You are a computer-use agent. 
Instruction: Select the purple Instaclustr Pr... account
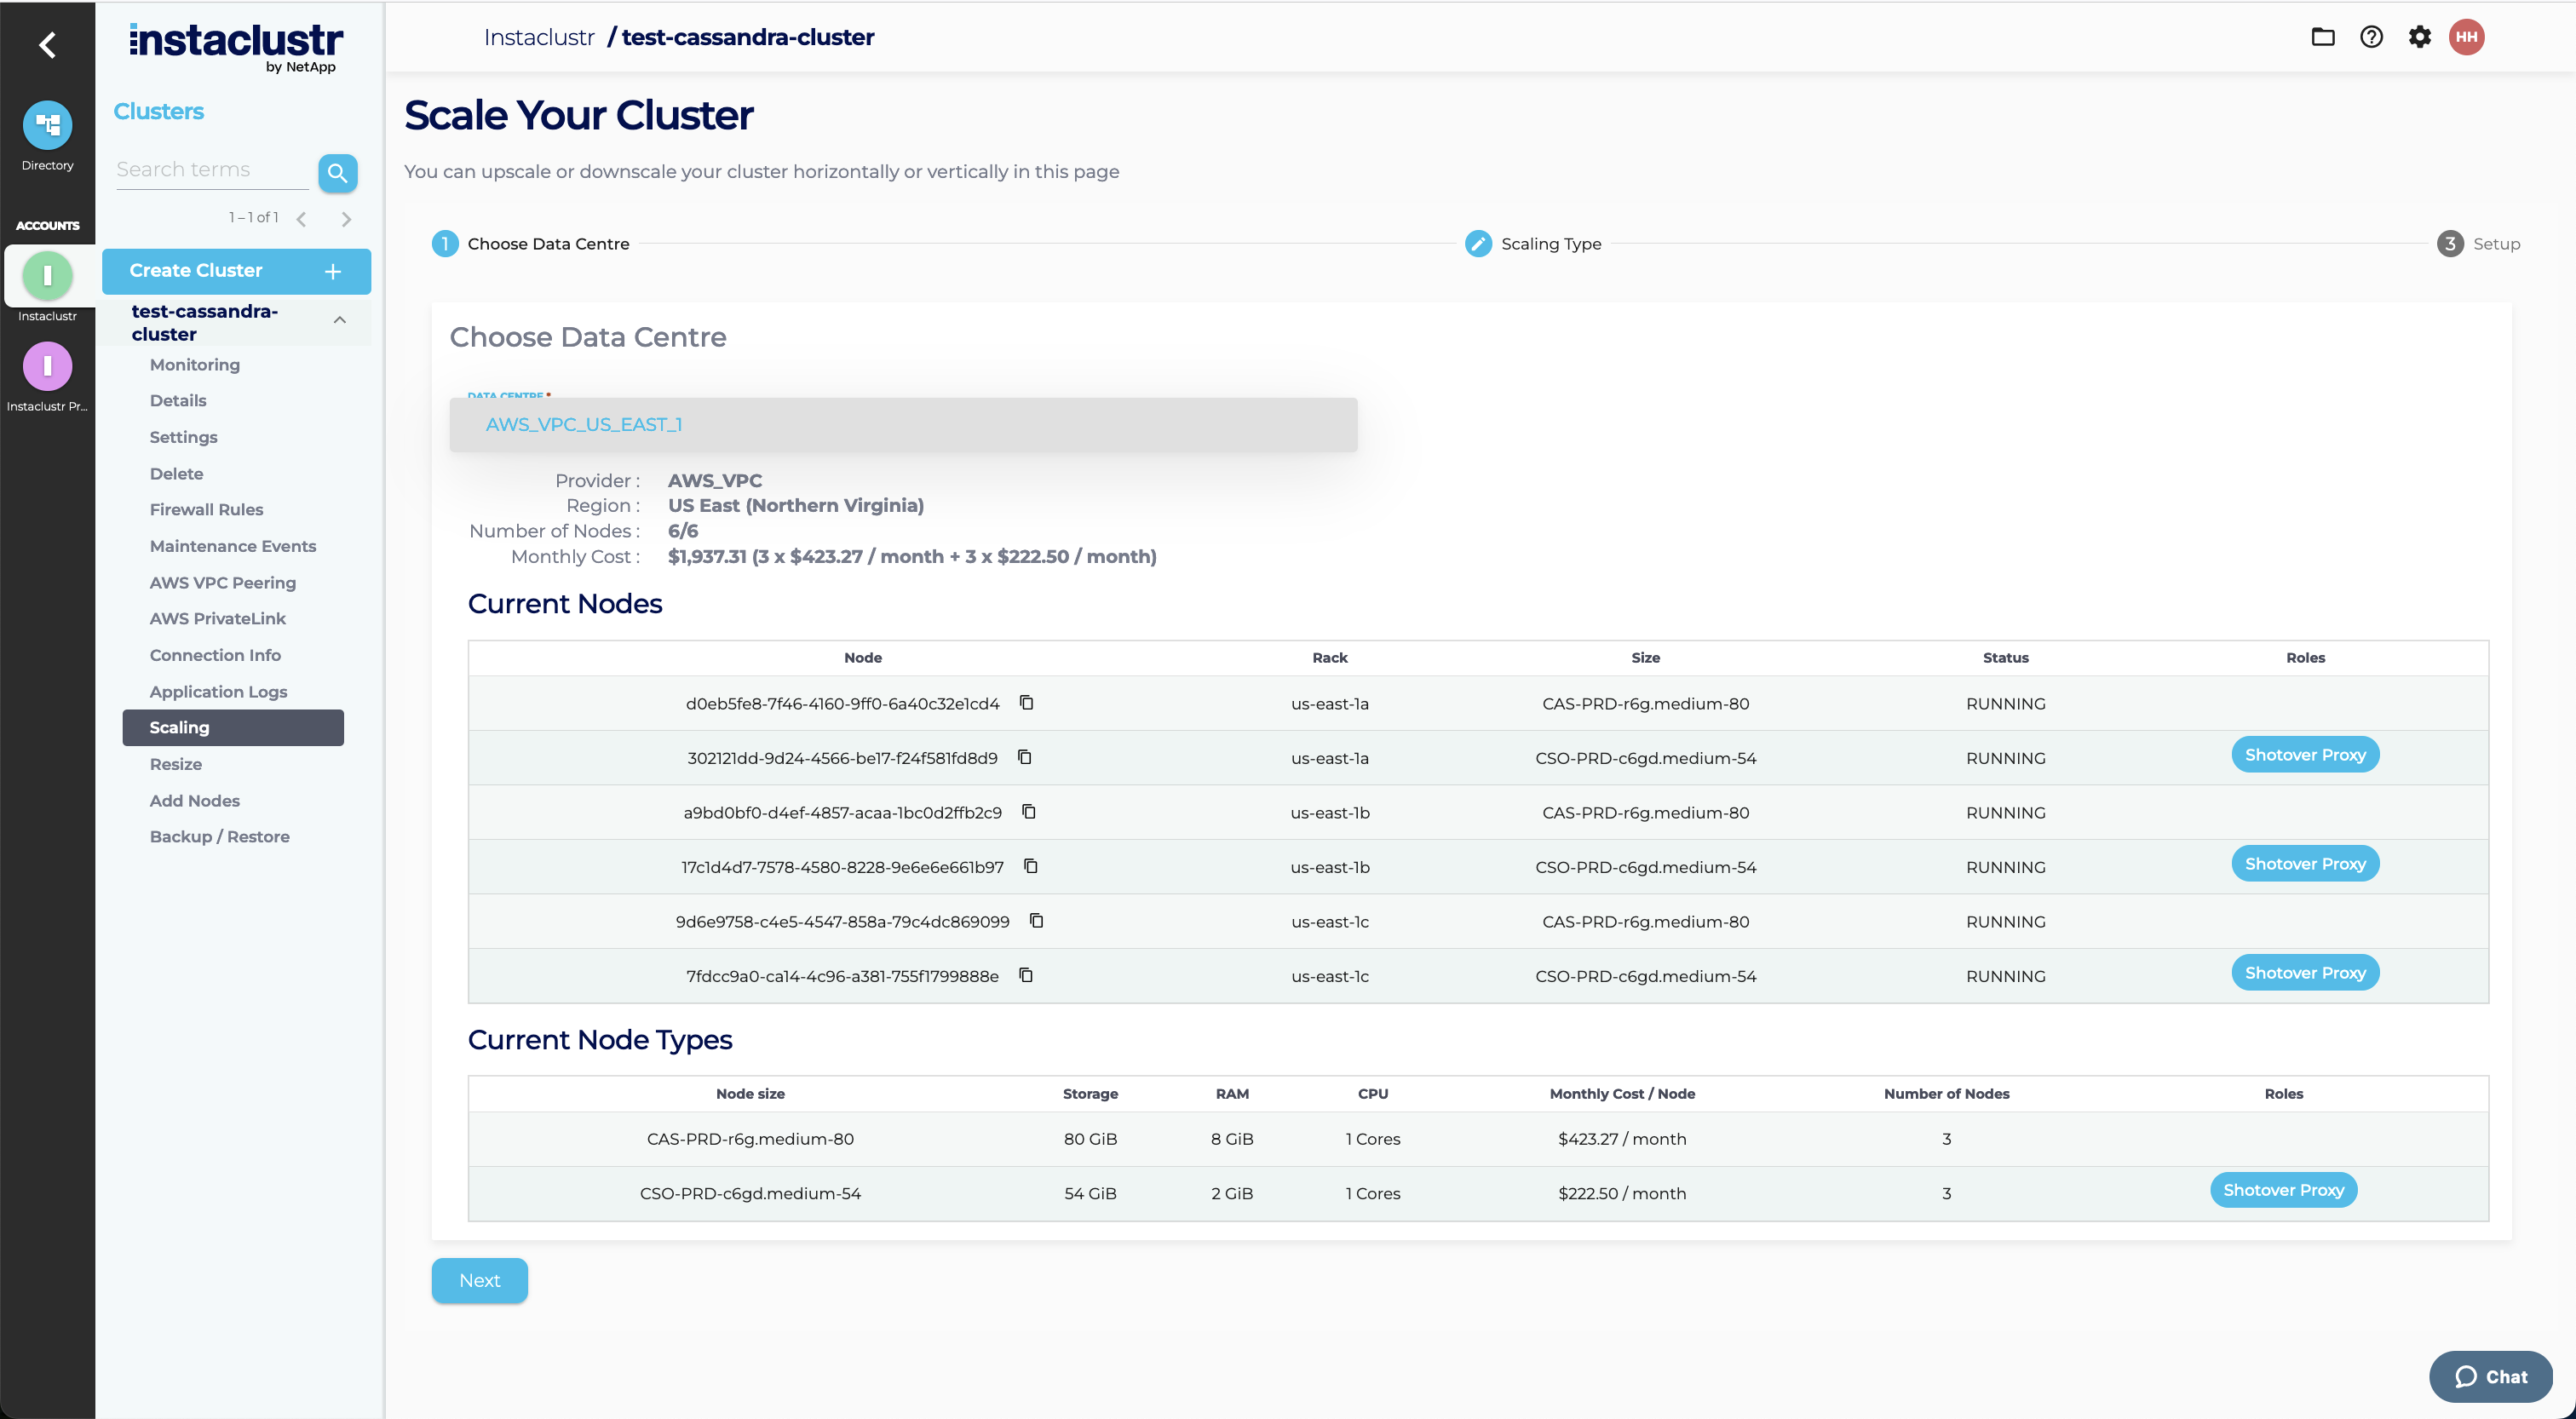47,367
